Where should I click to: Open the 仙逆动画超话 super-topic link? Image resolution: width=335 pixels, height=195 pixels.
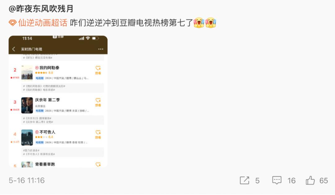point(43,23)
